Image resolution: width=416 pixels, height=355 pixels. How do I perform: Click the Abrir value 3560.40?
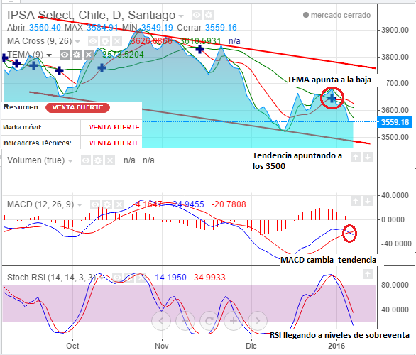coord(45,28)
